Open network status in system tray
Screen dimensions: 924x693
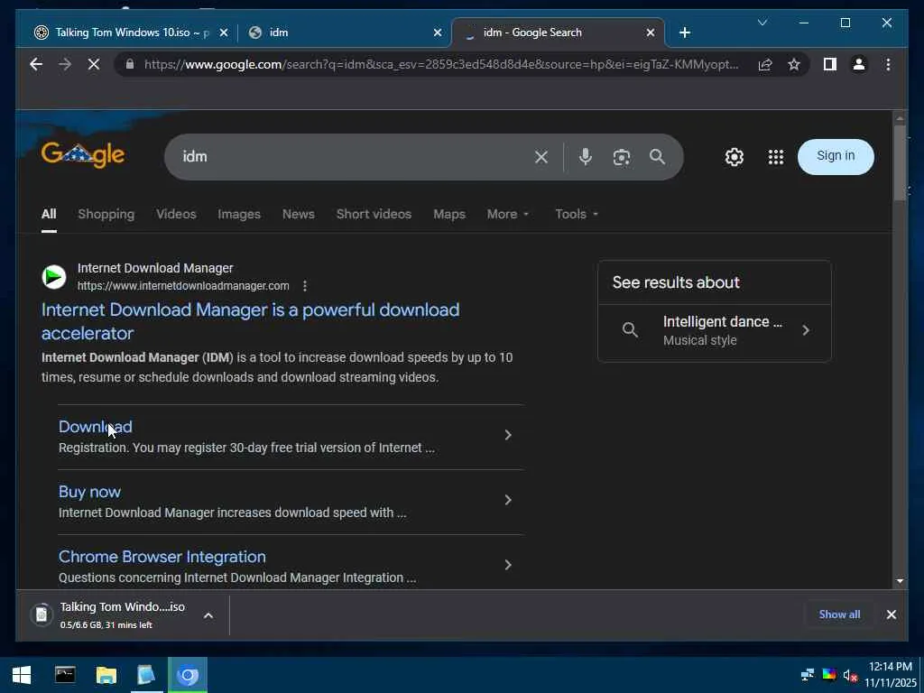point(807,675)
